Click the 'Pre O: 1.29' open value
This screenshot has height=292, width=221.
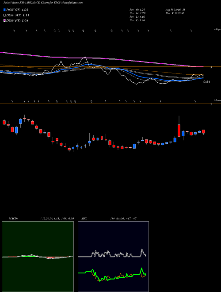coord(137,10)
